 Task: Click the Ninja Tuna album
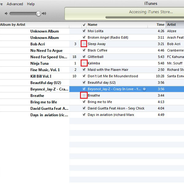click(40, 63)
